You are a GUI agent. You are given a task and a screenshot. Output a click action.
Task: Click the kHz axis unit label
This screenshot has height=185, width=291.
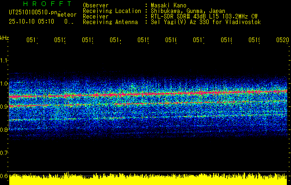5,38
